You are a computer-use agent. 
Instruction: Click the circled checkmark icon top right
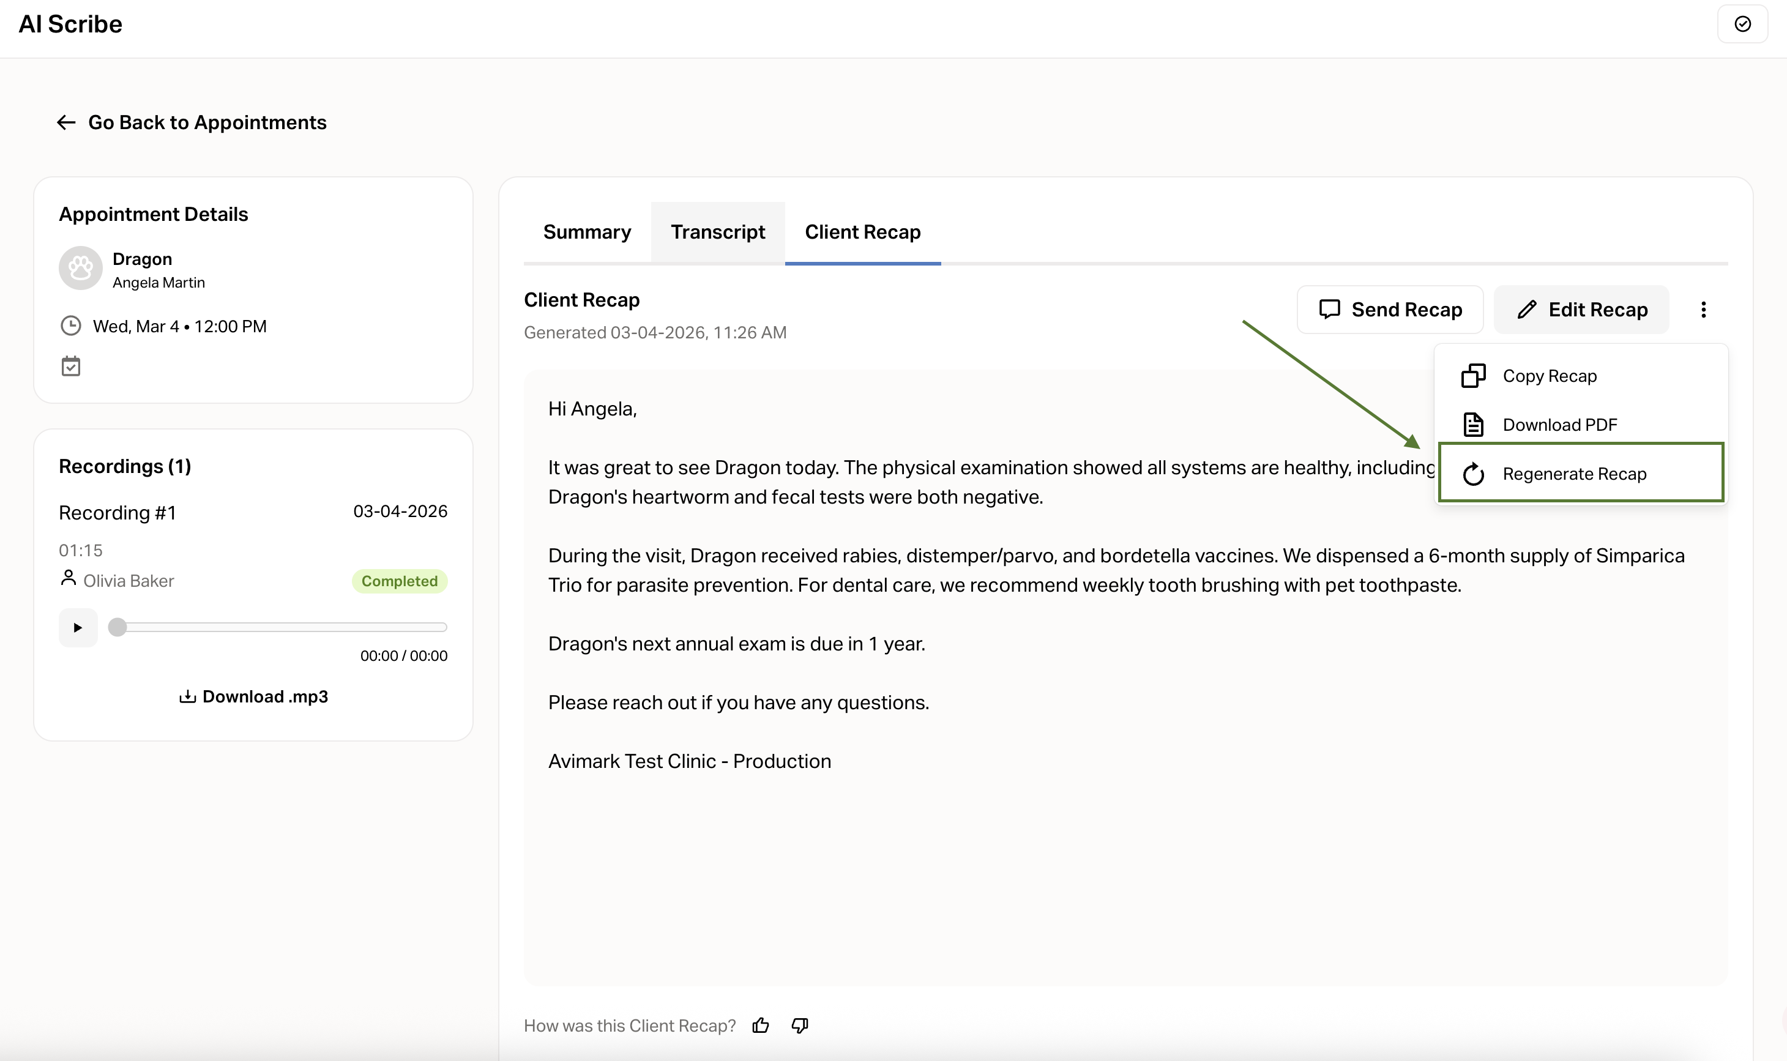point(1742,24)
